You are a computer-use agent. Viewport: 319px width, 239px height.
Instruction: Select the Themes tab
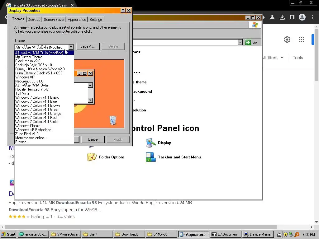[x=18, y=19]
